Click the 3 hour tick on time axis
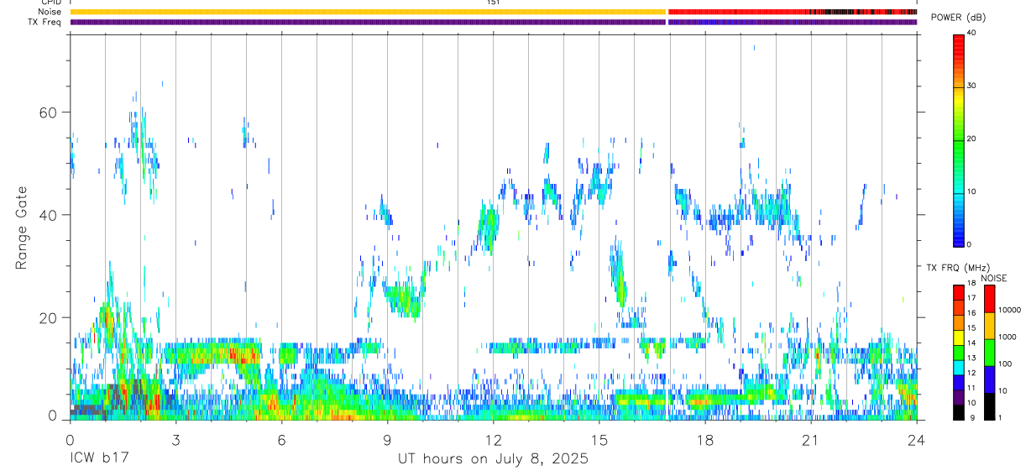 [x=175, y=439]
